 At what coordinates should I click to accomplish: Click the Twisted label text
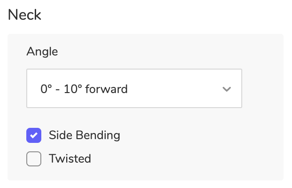point(70,159)
